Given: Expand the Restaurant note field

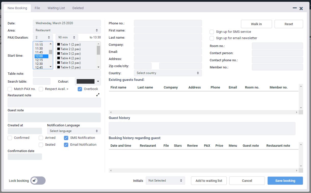Looking at the screenshot, I should point(98,95).
